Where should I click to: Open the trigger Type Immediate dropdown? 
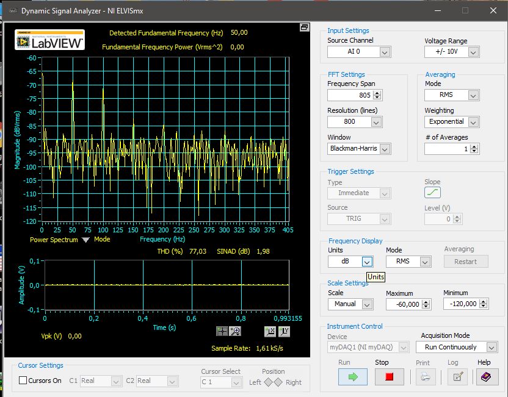tap(385, 193)
